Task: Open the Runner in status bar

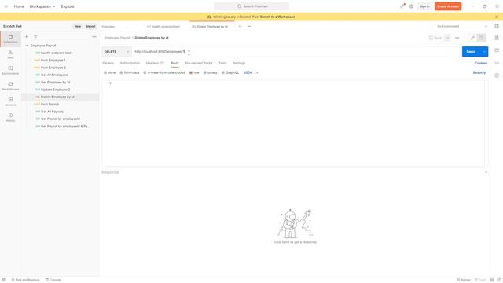Action: pos(464,280)
